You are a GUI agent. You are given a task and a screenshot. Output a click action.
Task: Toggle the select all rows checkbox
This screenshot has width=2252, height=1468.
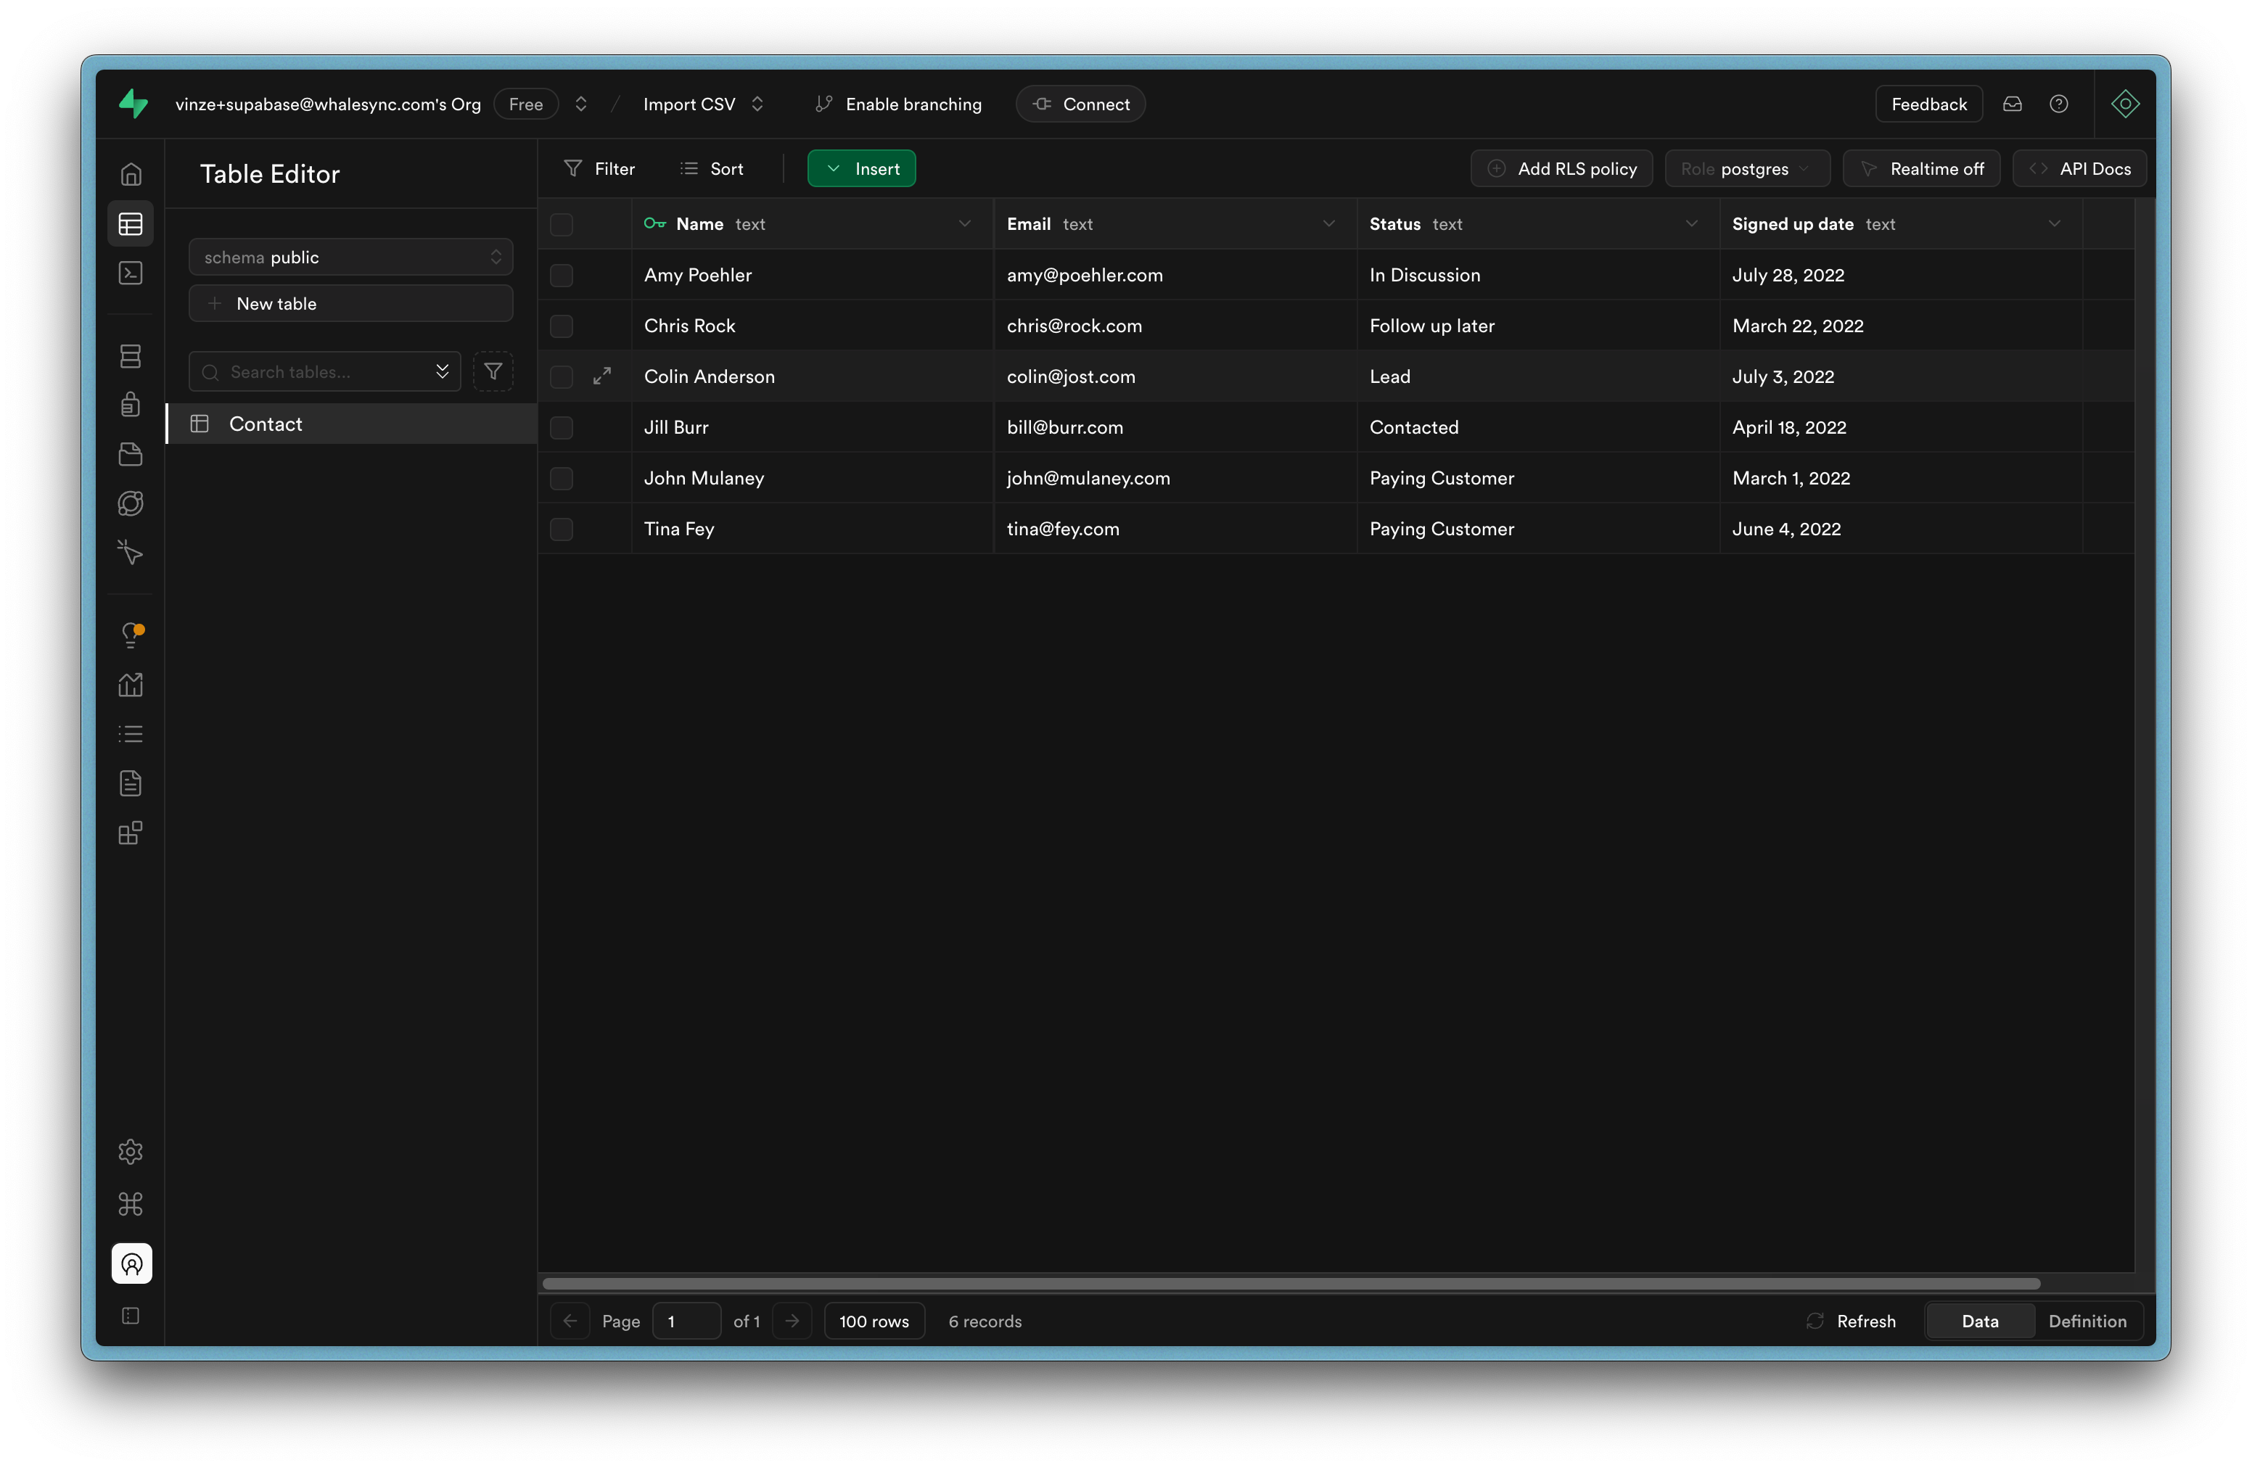pos(562,224)
